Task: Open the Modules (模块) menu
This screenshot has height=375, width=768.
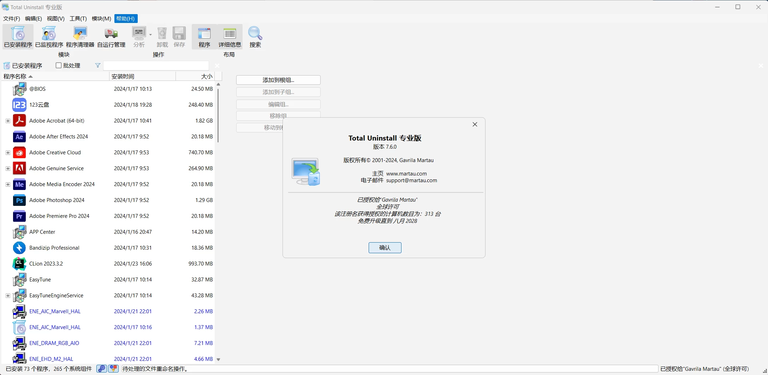Action: click(x=101, y=19)
